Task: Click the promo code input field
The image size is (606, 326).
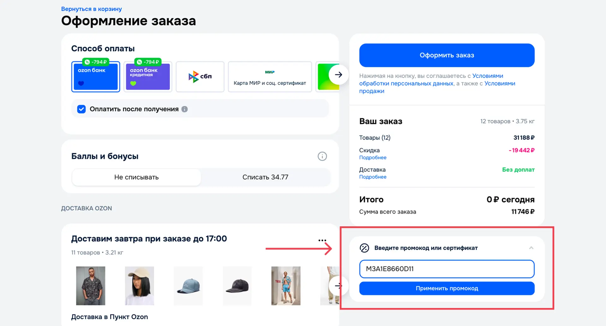Action: [x=447, y=269]
